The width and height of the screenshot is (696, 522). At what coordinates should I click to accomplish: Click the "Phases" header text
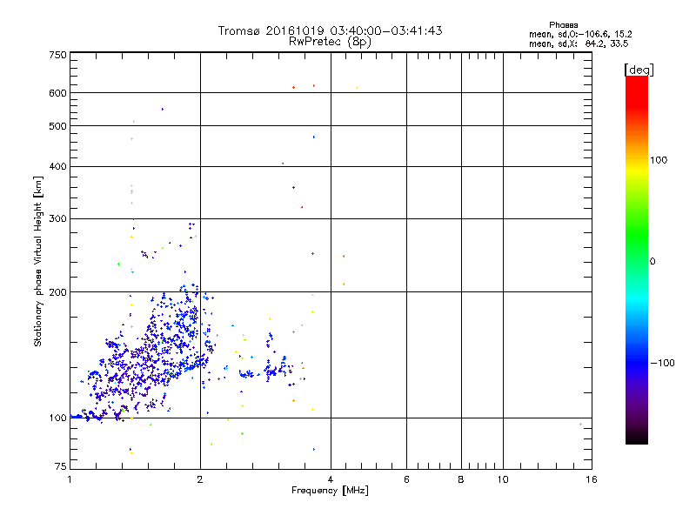tap(563, 25)
